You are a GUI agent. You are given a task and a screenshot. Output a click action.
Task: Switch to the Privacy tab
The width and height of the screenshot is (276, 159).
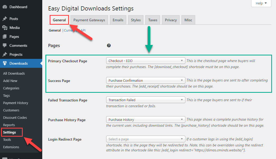pos(171,20)
